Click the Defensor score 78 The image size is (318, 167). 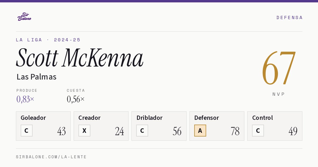coord(235,131)
